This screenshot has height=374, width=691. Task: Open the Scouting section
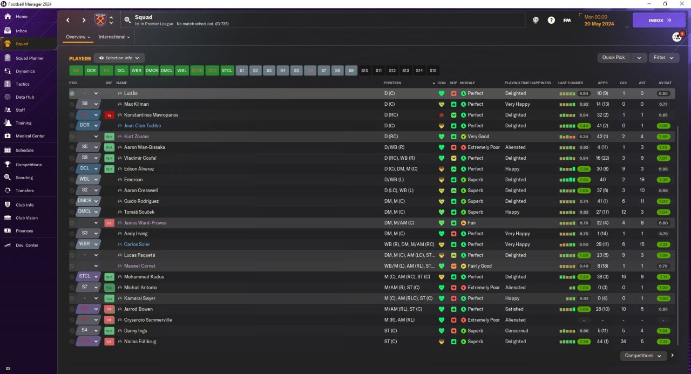pos(24,178)
